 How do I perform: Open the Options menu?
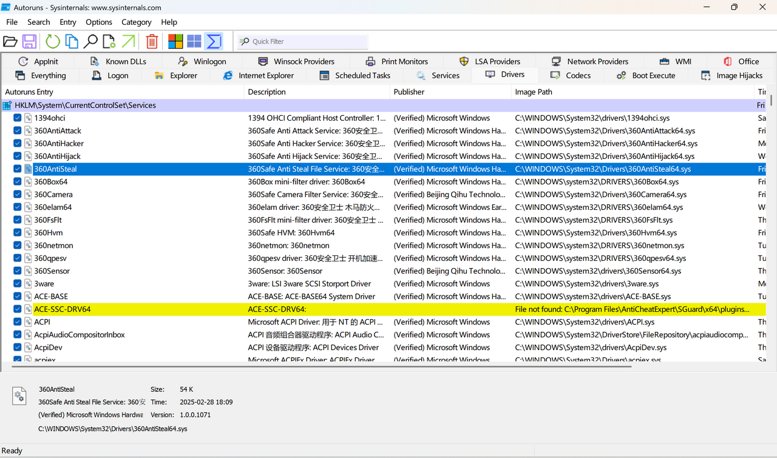99,22
